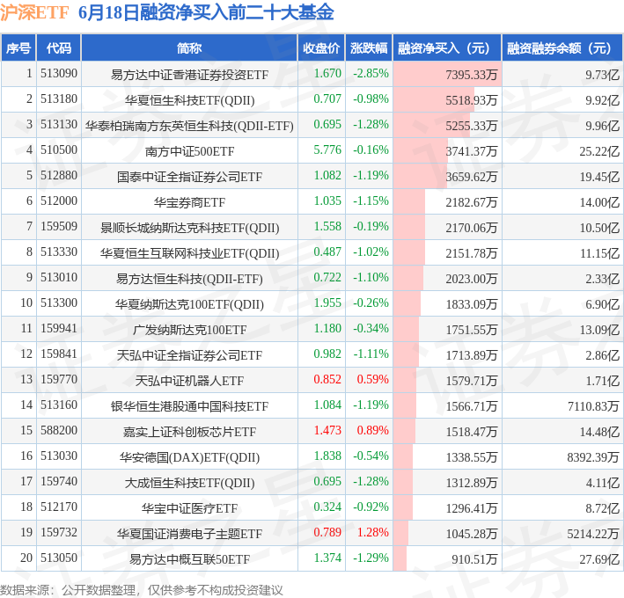
Task: Click 华夏恒生科技ETF(QDII) name
Action: pyautogui.click(x=189, y=99)
